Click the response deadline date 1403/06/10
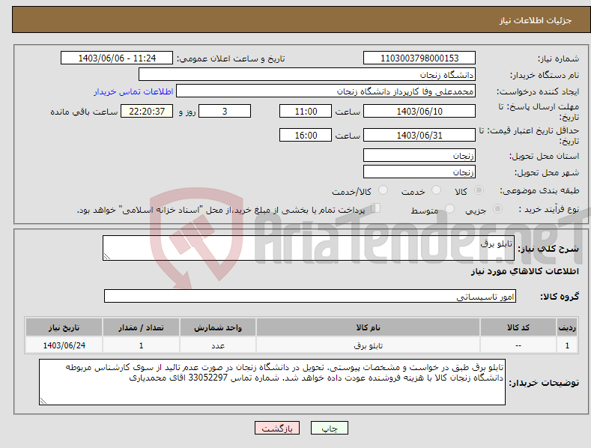This screenshot has width=591, height=448. point(419,111)
